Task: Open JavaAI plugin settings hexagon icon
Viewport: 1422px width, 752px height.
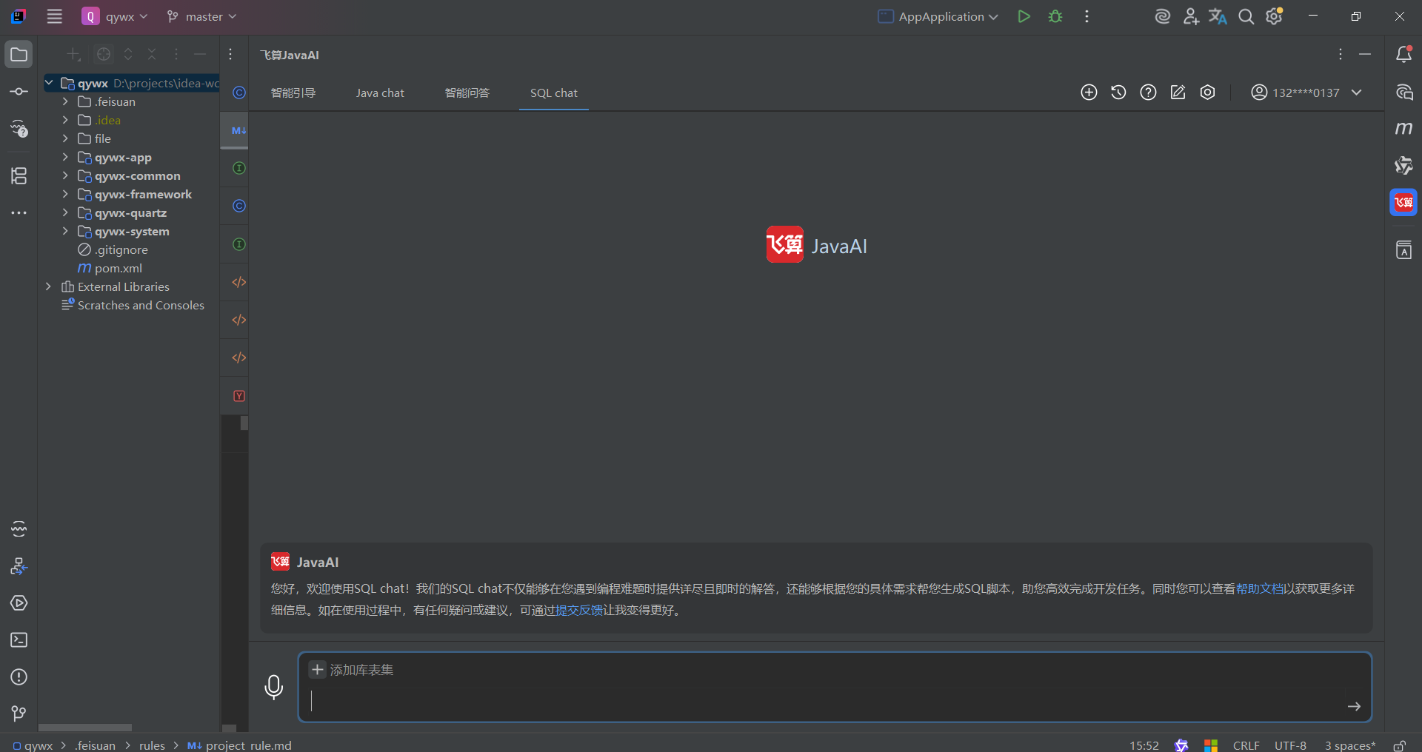Action: pyautogui.click(x=1207, y=93)
